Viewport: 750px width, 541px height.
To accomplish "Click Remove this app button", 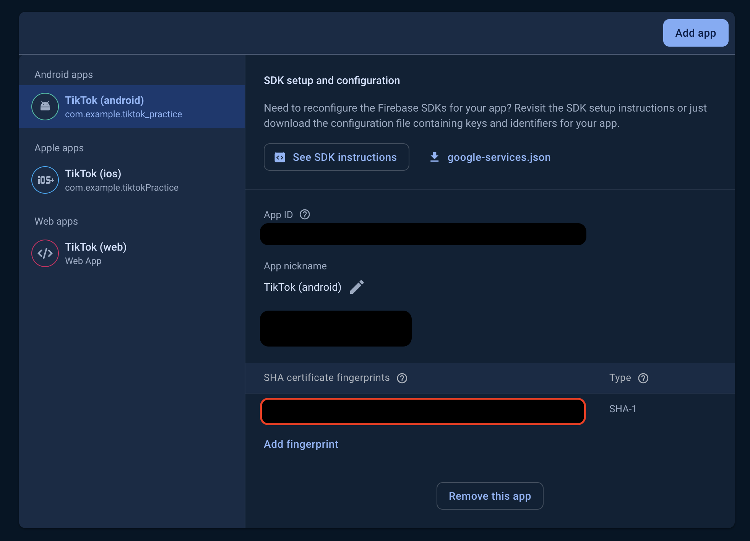I will pyautogui.click(x=490, y=496).
